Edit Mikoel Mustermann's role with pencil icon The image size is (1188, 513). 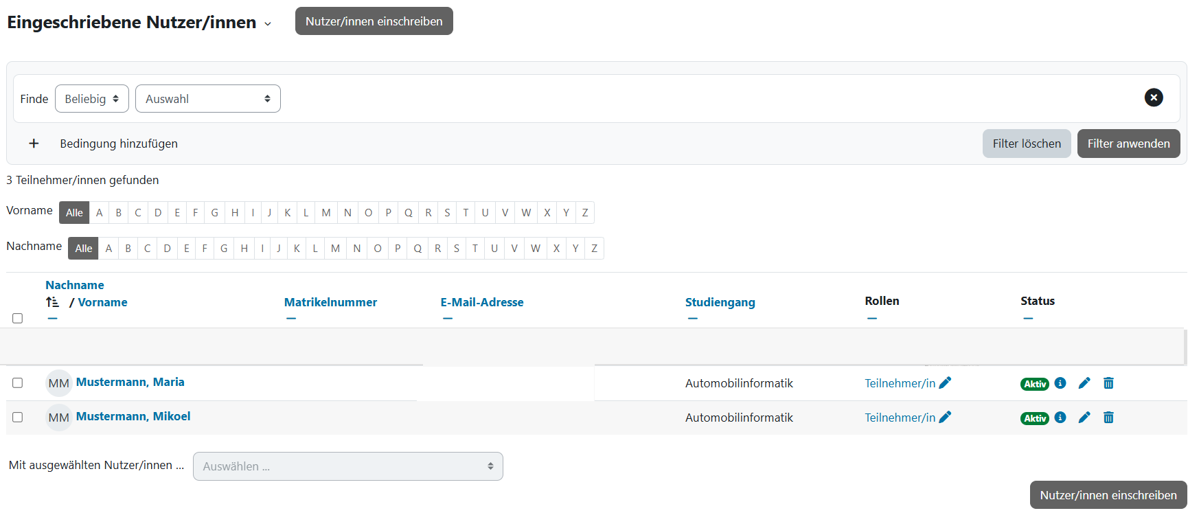click(945, 418)
